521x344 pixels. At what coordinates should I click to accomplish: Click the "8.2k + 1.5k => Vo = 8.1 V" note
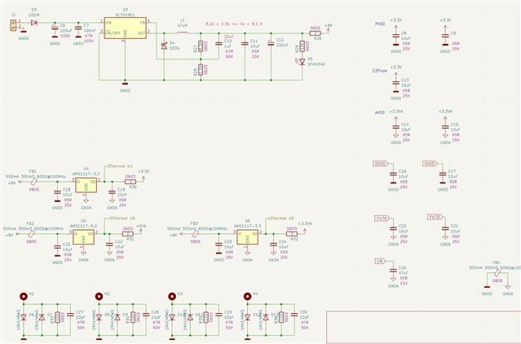tap(235, 24)
